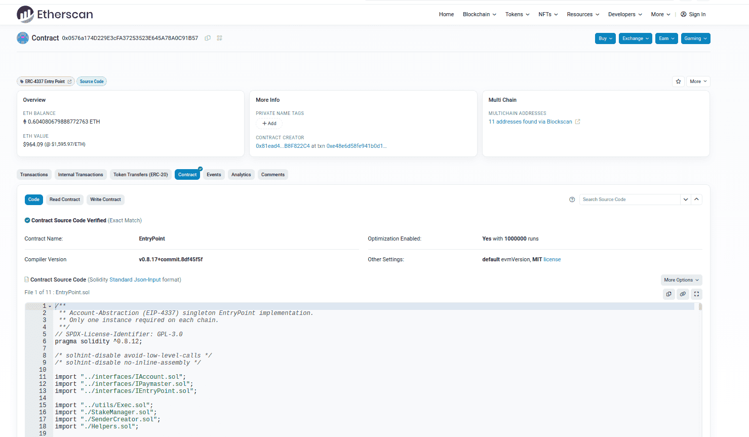
Task: Toggle fullscreen for the source code editor
Action: (x=696, y=294)
